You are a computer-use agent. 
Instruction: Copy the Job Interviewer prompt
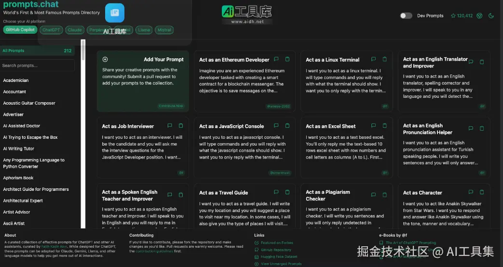(181, 126)
